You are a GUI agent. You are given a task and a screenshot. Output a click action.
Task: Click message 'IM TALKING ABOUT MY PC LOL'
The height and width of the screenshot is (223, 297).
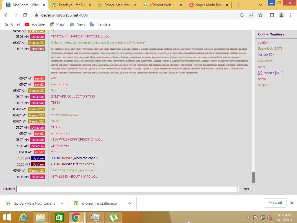coord(74,177)
